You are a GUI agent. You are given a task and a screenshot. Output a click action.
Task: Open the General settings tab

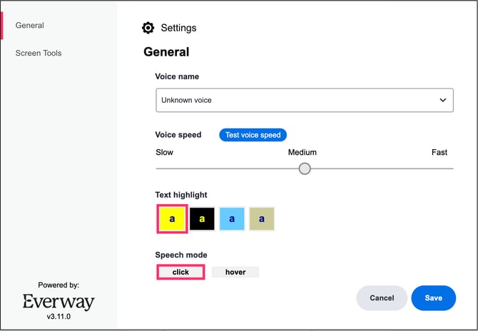coord(29,25)
